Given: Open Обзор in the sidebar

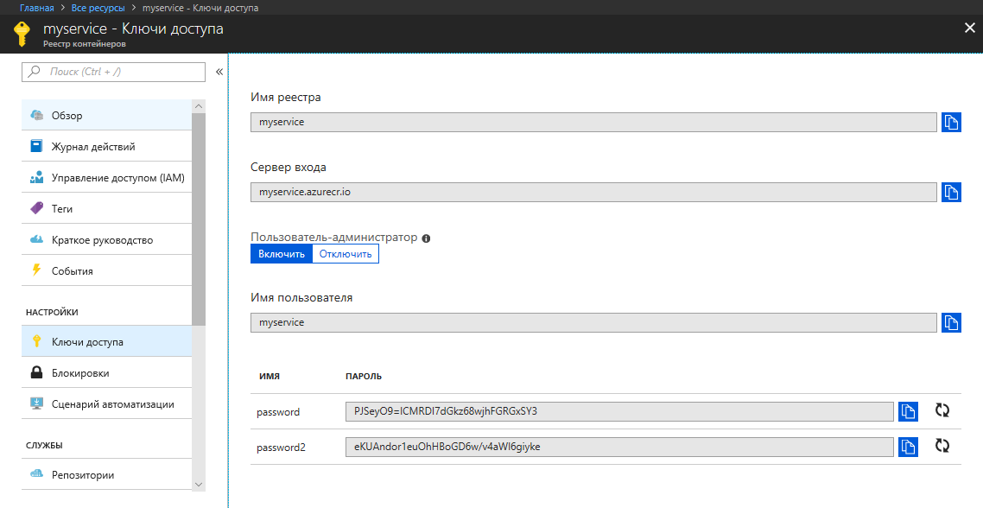Looking at the screenshot, I should click(x=67, y=116).
